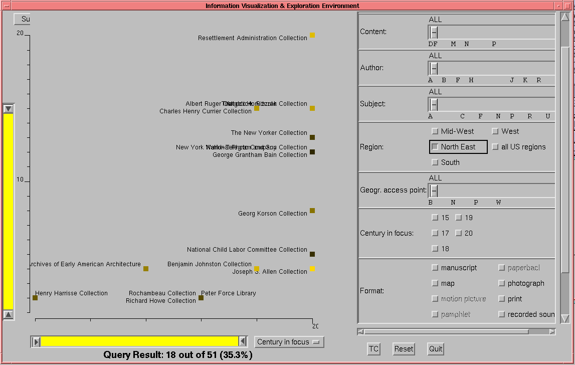Click the vertical yellow range bar
575x365 pixels.
point(9,212)
